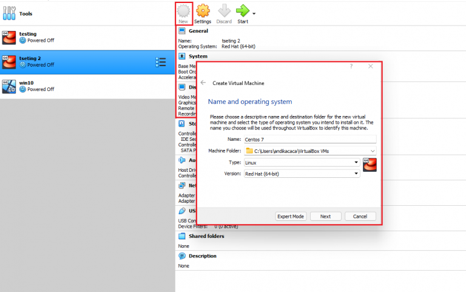The height and width of the screenshot is (292, 466).
Task: Open the Shared folders heading
Action: (x=206, y=236)
